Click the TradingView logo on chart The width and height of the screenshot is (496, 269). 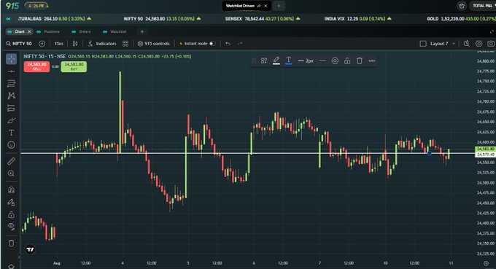click(x=30, y=249)
